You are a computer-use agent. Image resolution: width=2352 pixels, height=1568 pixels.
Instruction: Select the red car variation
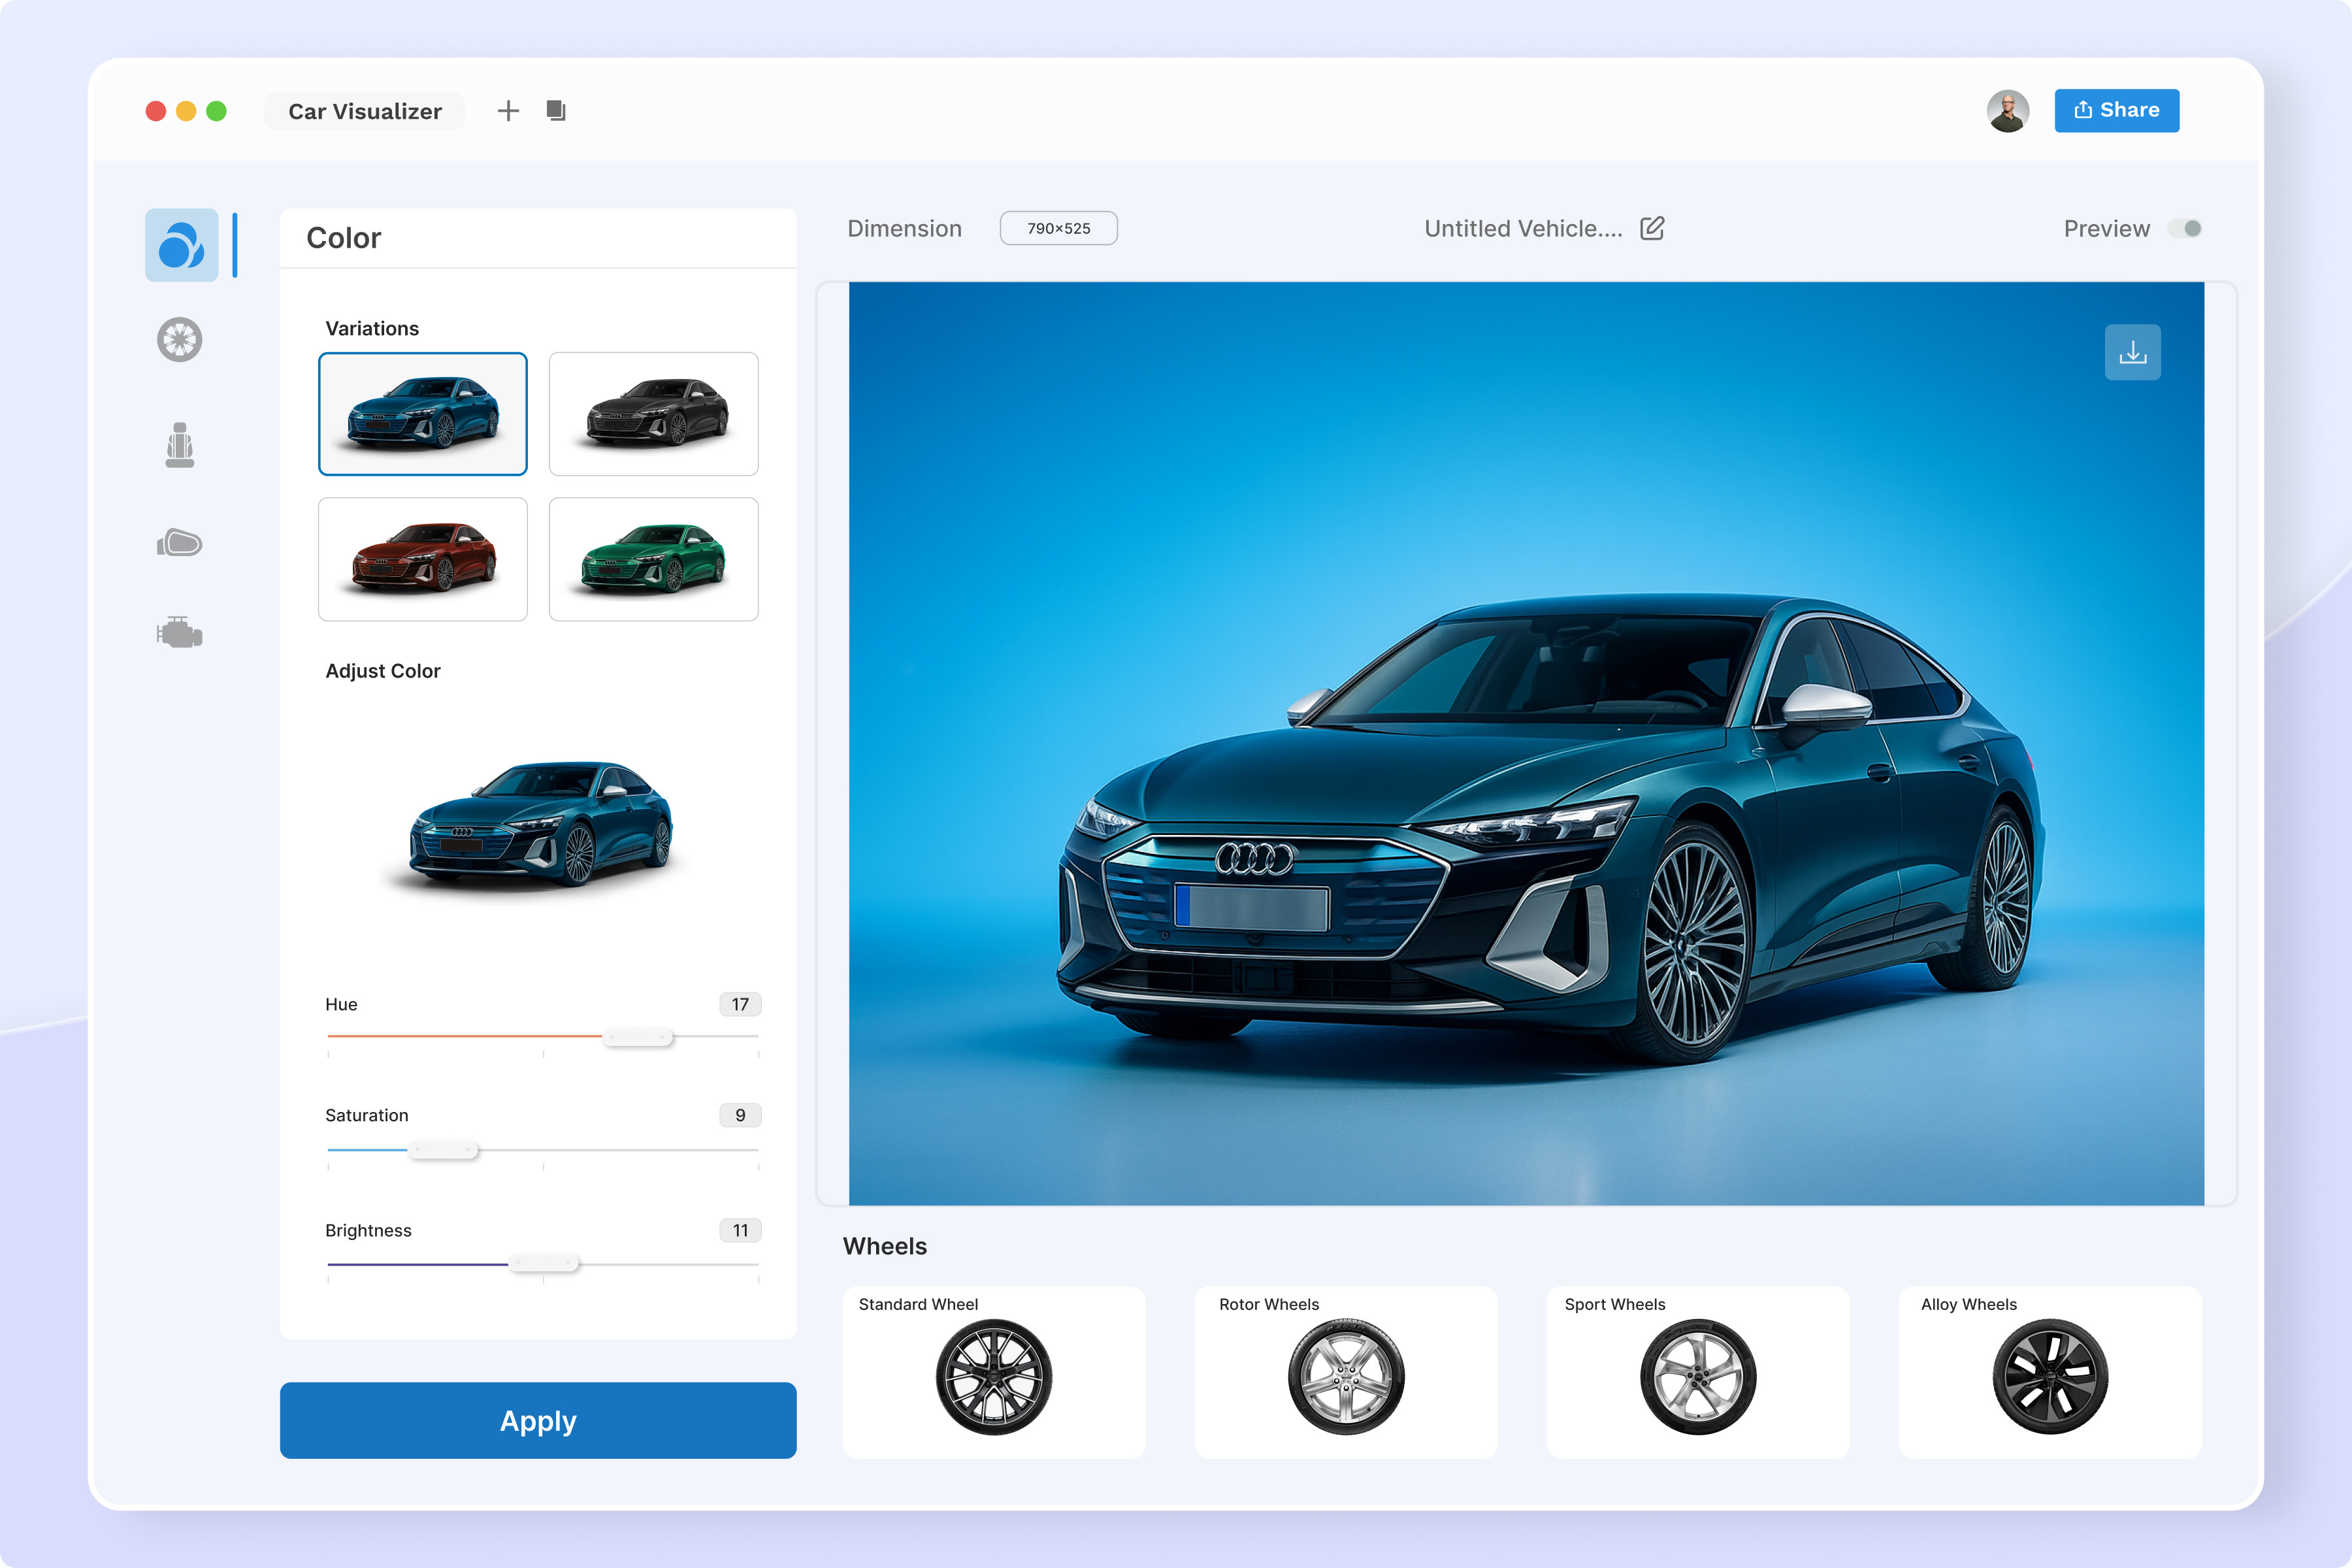423,559
